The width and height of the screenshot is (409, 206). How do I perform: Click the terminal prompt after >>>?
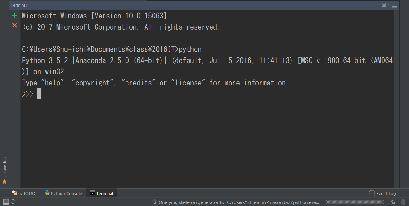pos(39,94)
